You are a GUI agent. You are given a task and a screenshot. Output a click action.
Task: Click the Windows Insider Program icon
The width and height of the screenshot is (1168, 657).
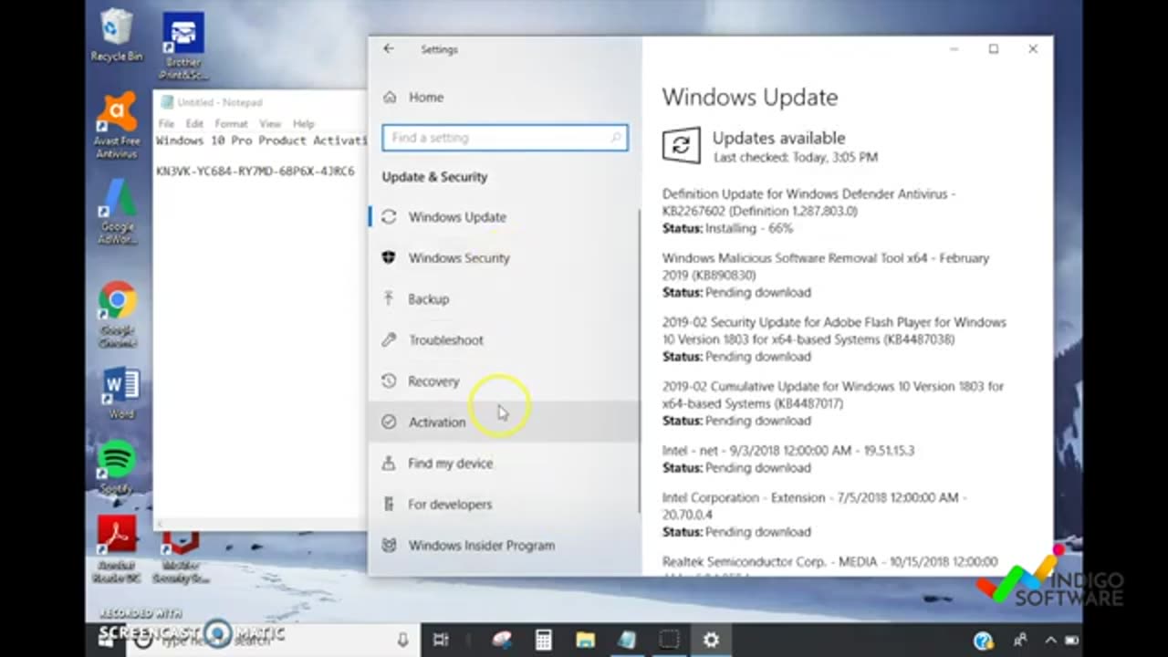(x=389, y=545)
